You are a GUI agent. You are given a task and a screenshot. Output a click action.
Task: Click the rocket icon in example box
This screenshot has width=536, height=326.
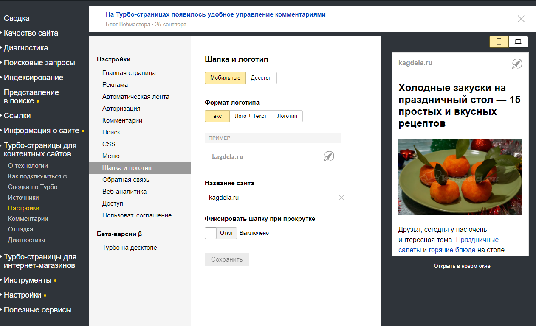coord(329,156)
